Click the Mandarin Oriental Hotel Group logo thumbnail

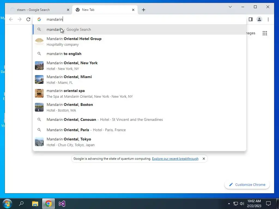tap(39, 42)
